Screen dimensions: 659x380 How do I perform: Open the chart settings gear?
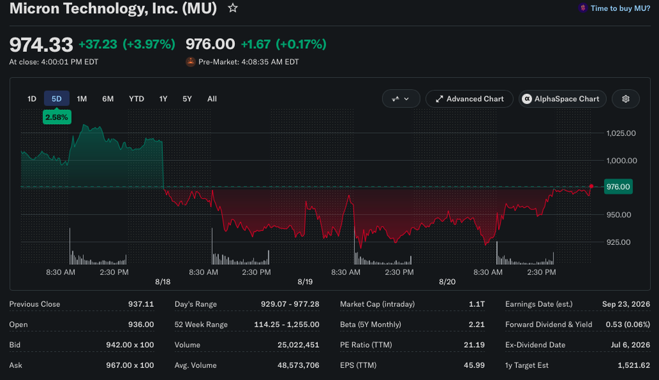pyautogui.click(x=626, y=98)
